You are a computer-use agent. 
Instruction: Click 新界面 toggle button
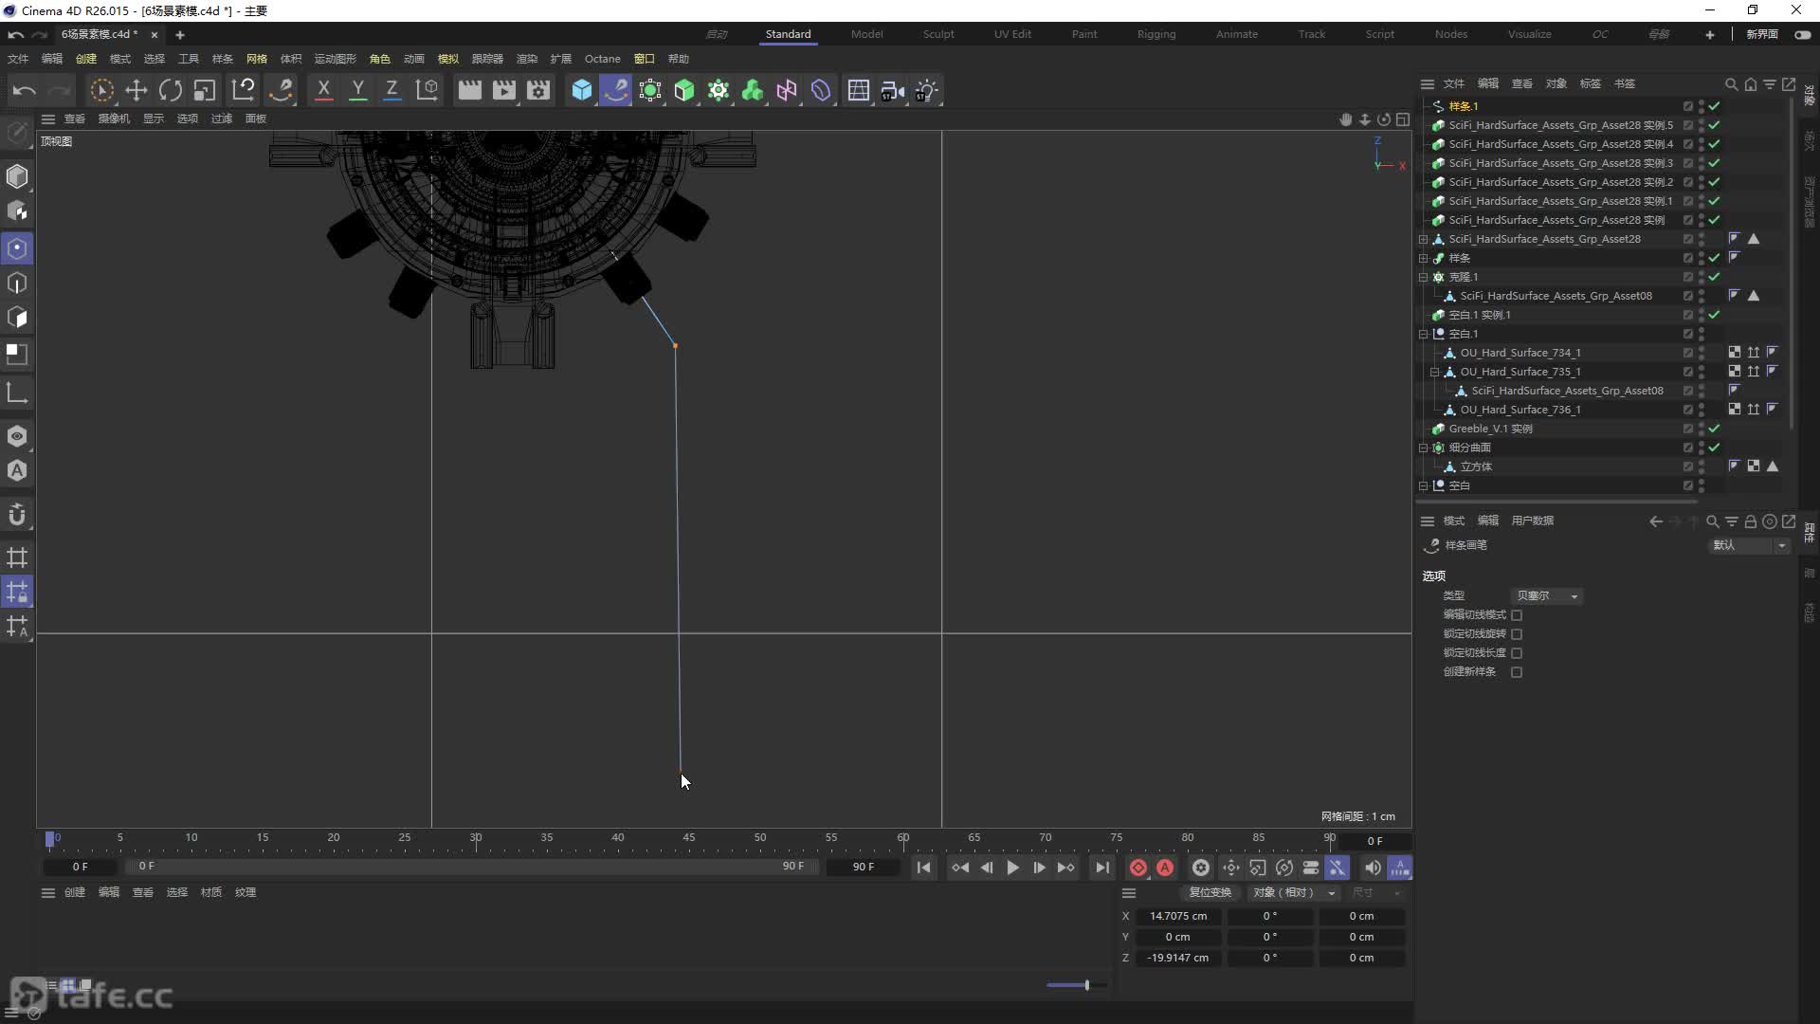point(1803,34)
